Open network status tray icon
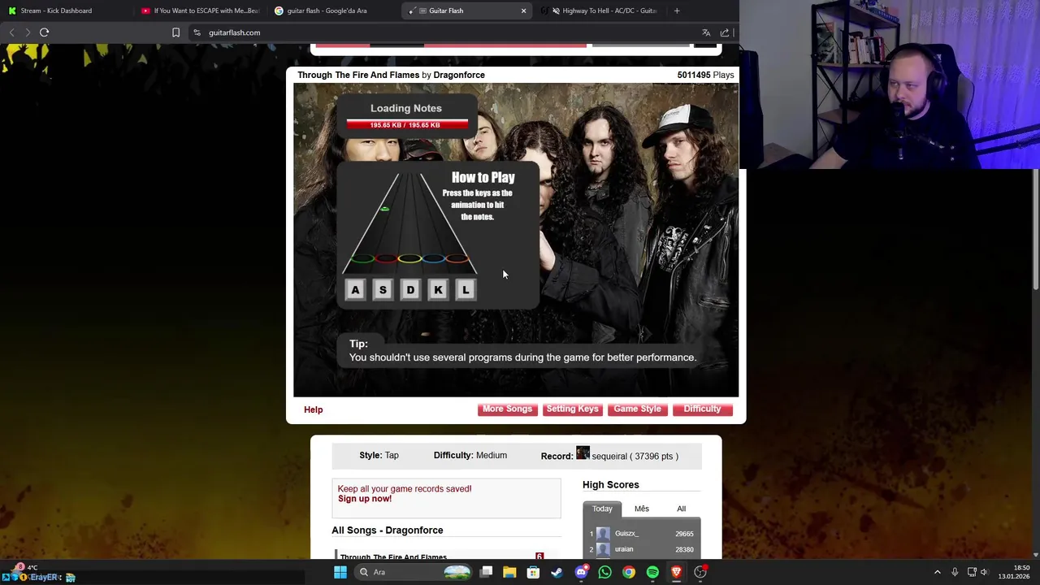 972,572
